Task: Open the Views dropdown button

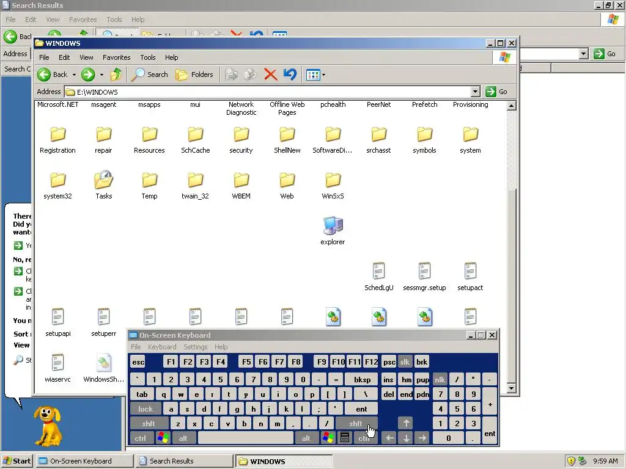Action: [315, 75]
